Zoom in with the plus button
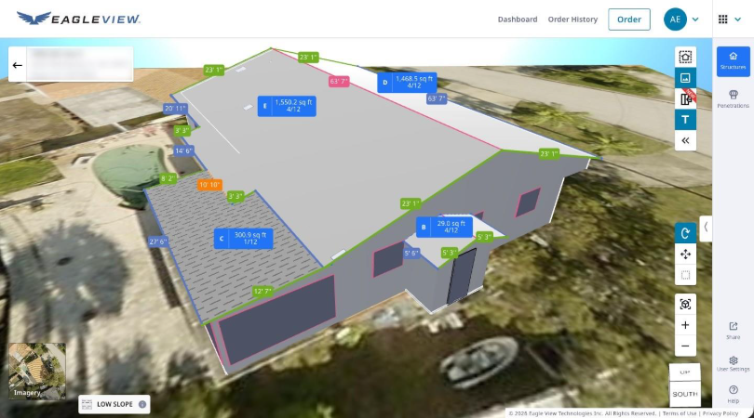Image resolution: width=754 pixels, height=418 pixels. pyautogui.click(x=685, y=325)
